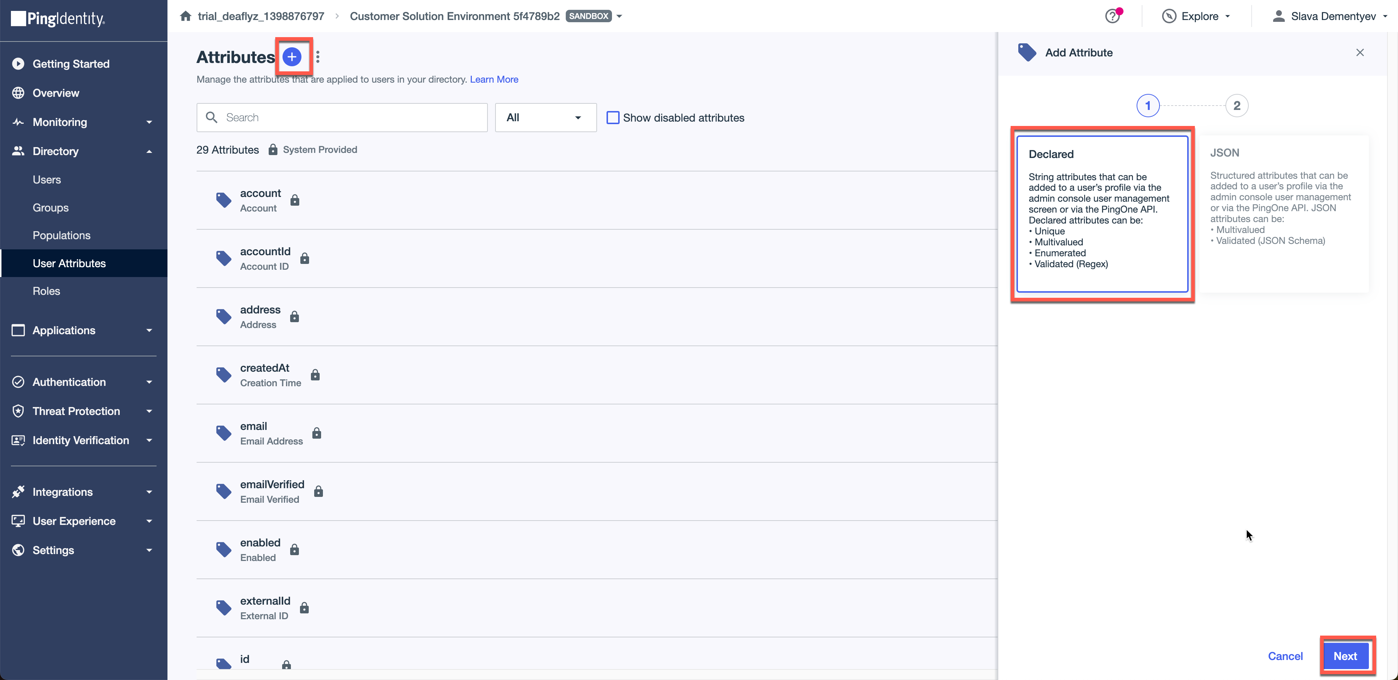This screenshot has width=1398, height=680.
Task: Open the All filter dropdown
Action: (x=545, y=118)
